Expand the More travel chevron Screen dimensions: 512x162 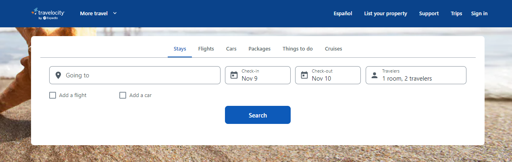click(115, 13)
